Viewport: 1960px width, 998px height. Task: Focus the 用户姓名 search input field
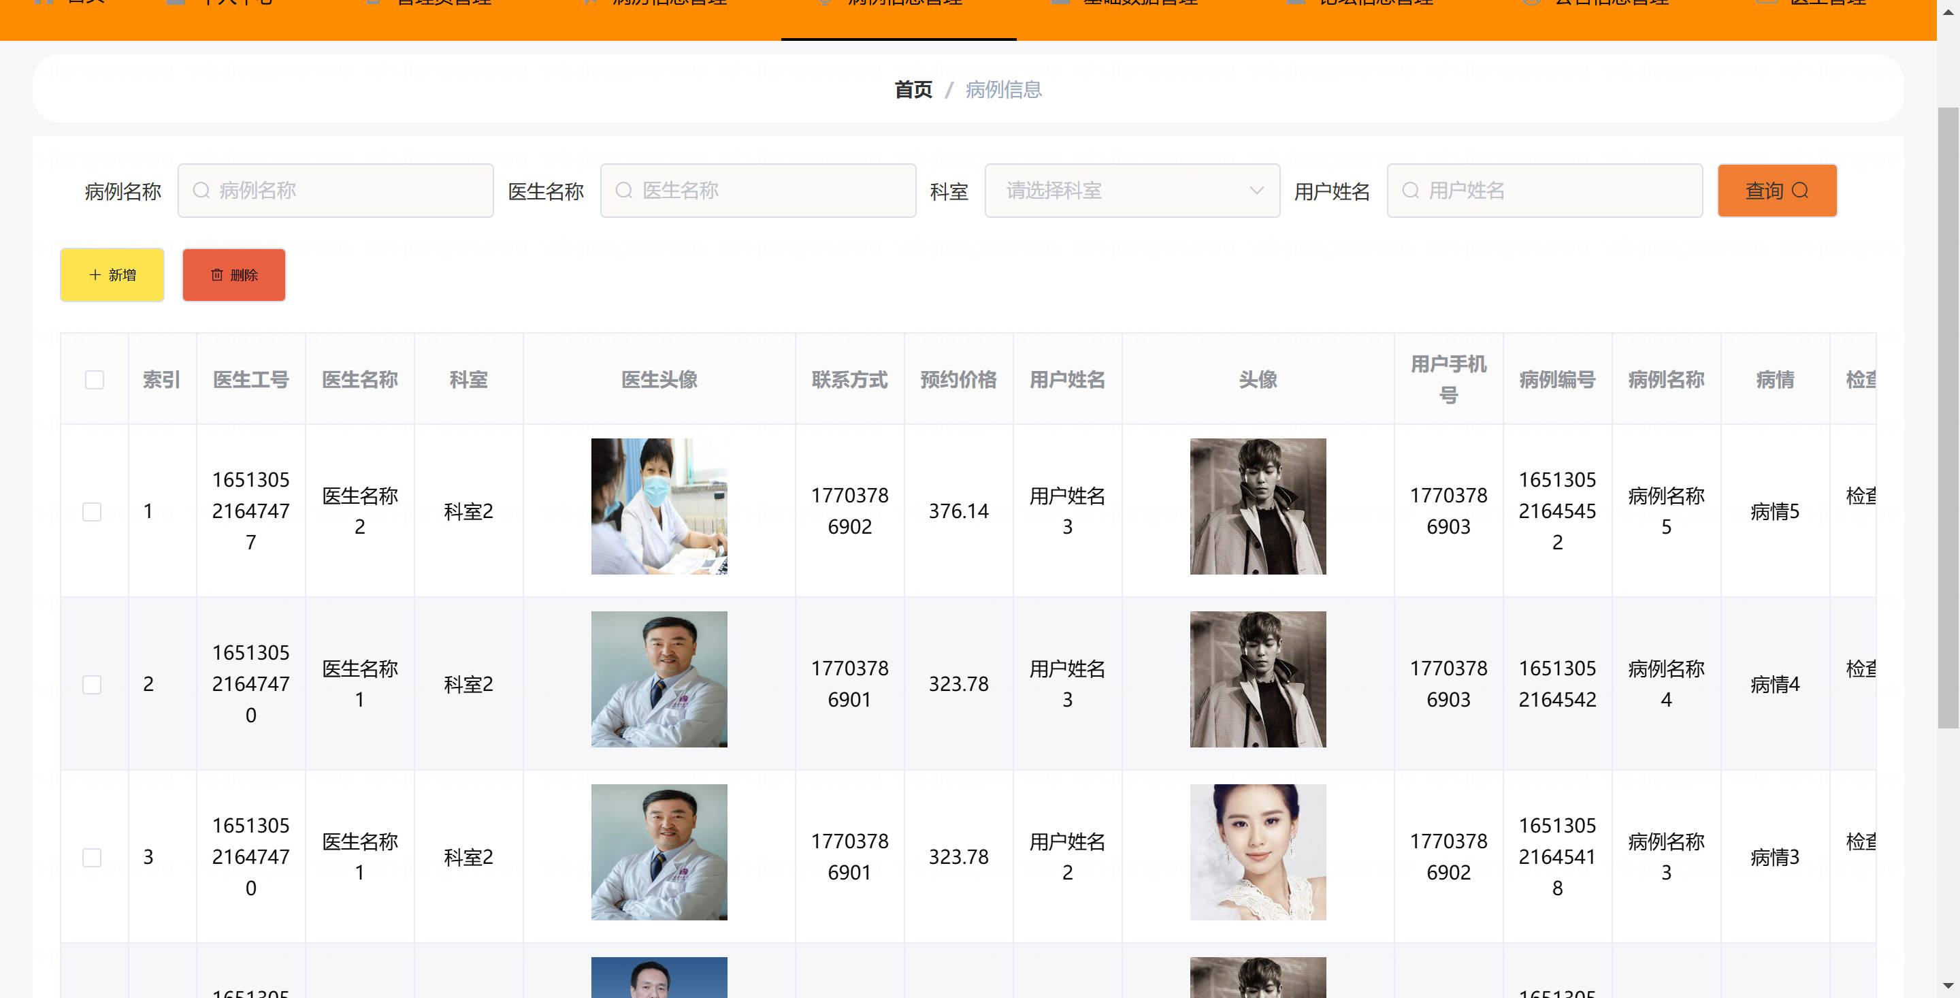click(x=1545, y=191)
